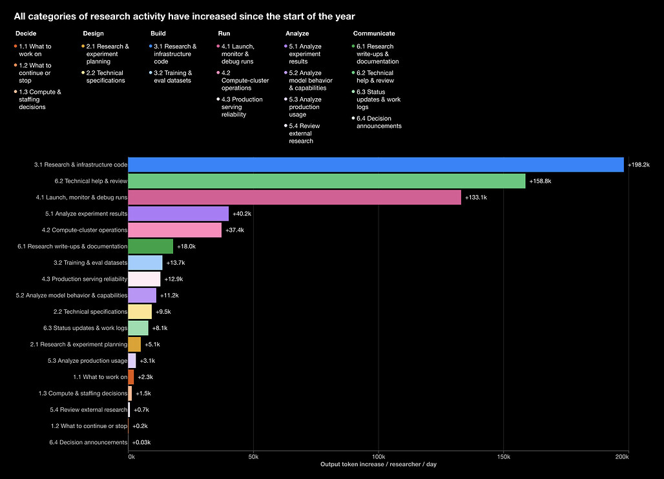
Task: Click the yellow 2.2 Technical specifications bar
Action: pyautogui.click(x=140, y=312)
